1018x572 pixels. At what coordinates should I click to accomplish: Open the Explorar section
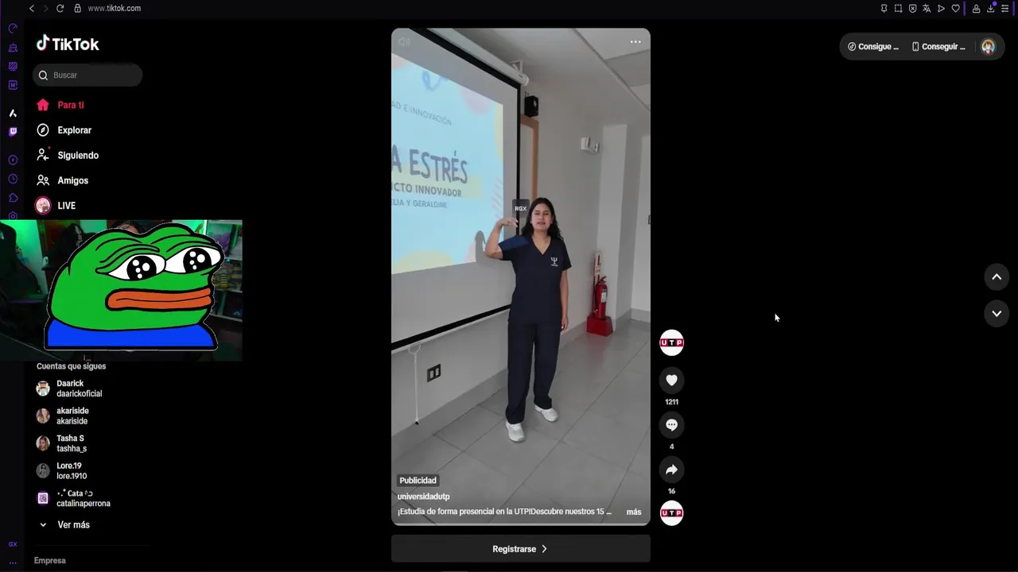[x=64, y=130]
